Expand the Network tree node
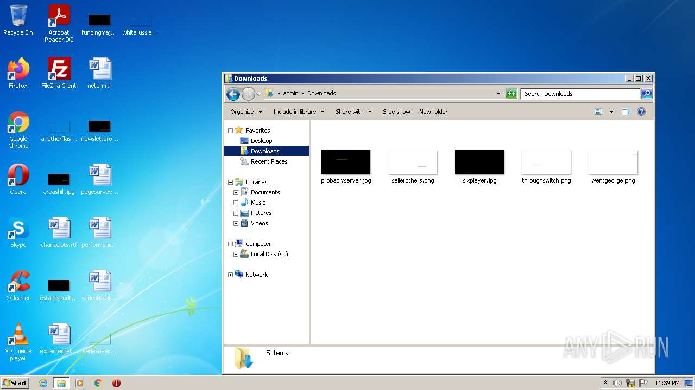Viewport: 695px width, 390px height. (230, 275)
